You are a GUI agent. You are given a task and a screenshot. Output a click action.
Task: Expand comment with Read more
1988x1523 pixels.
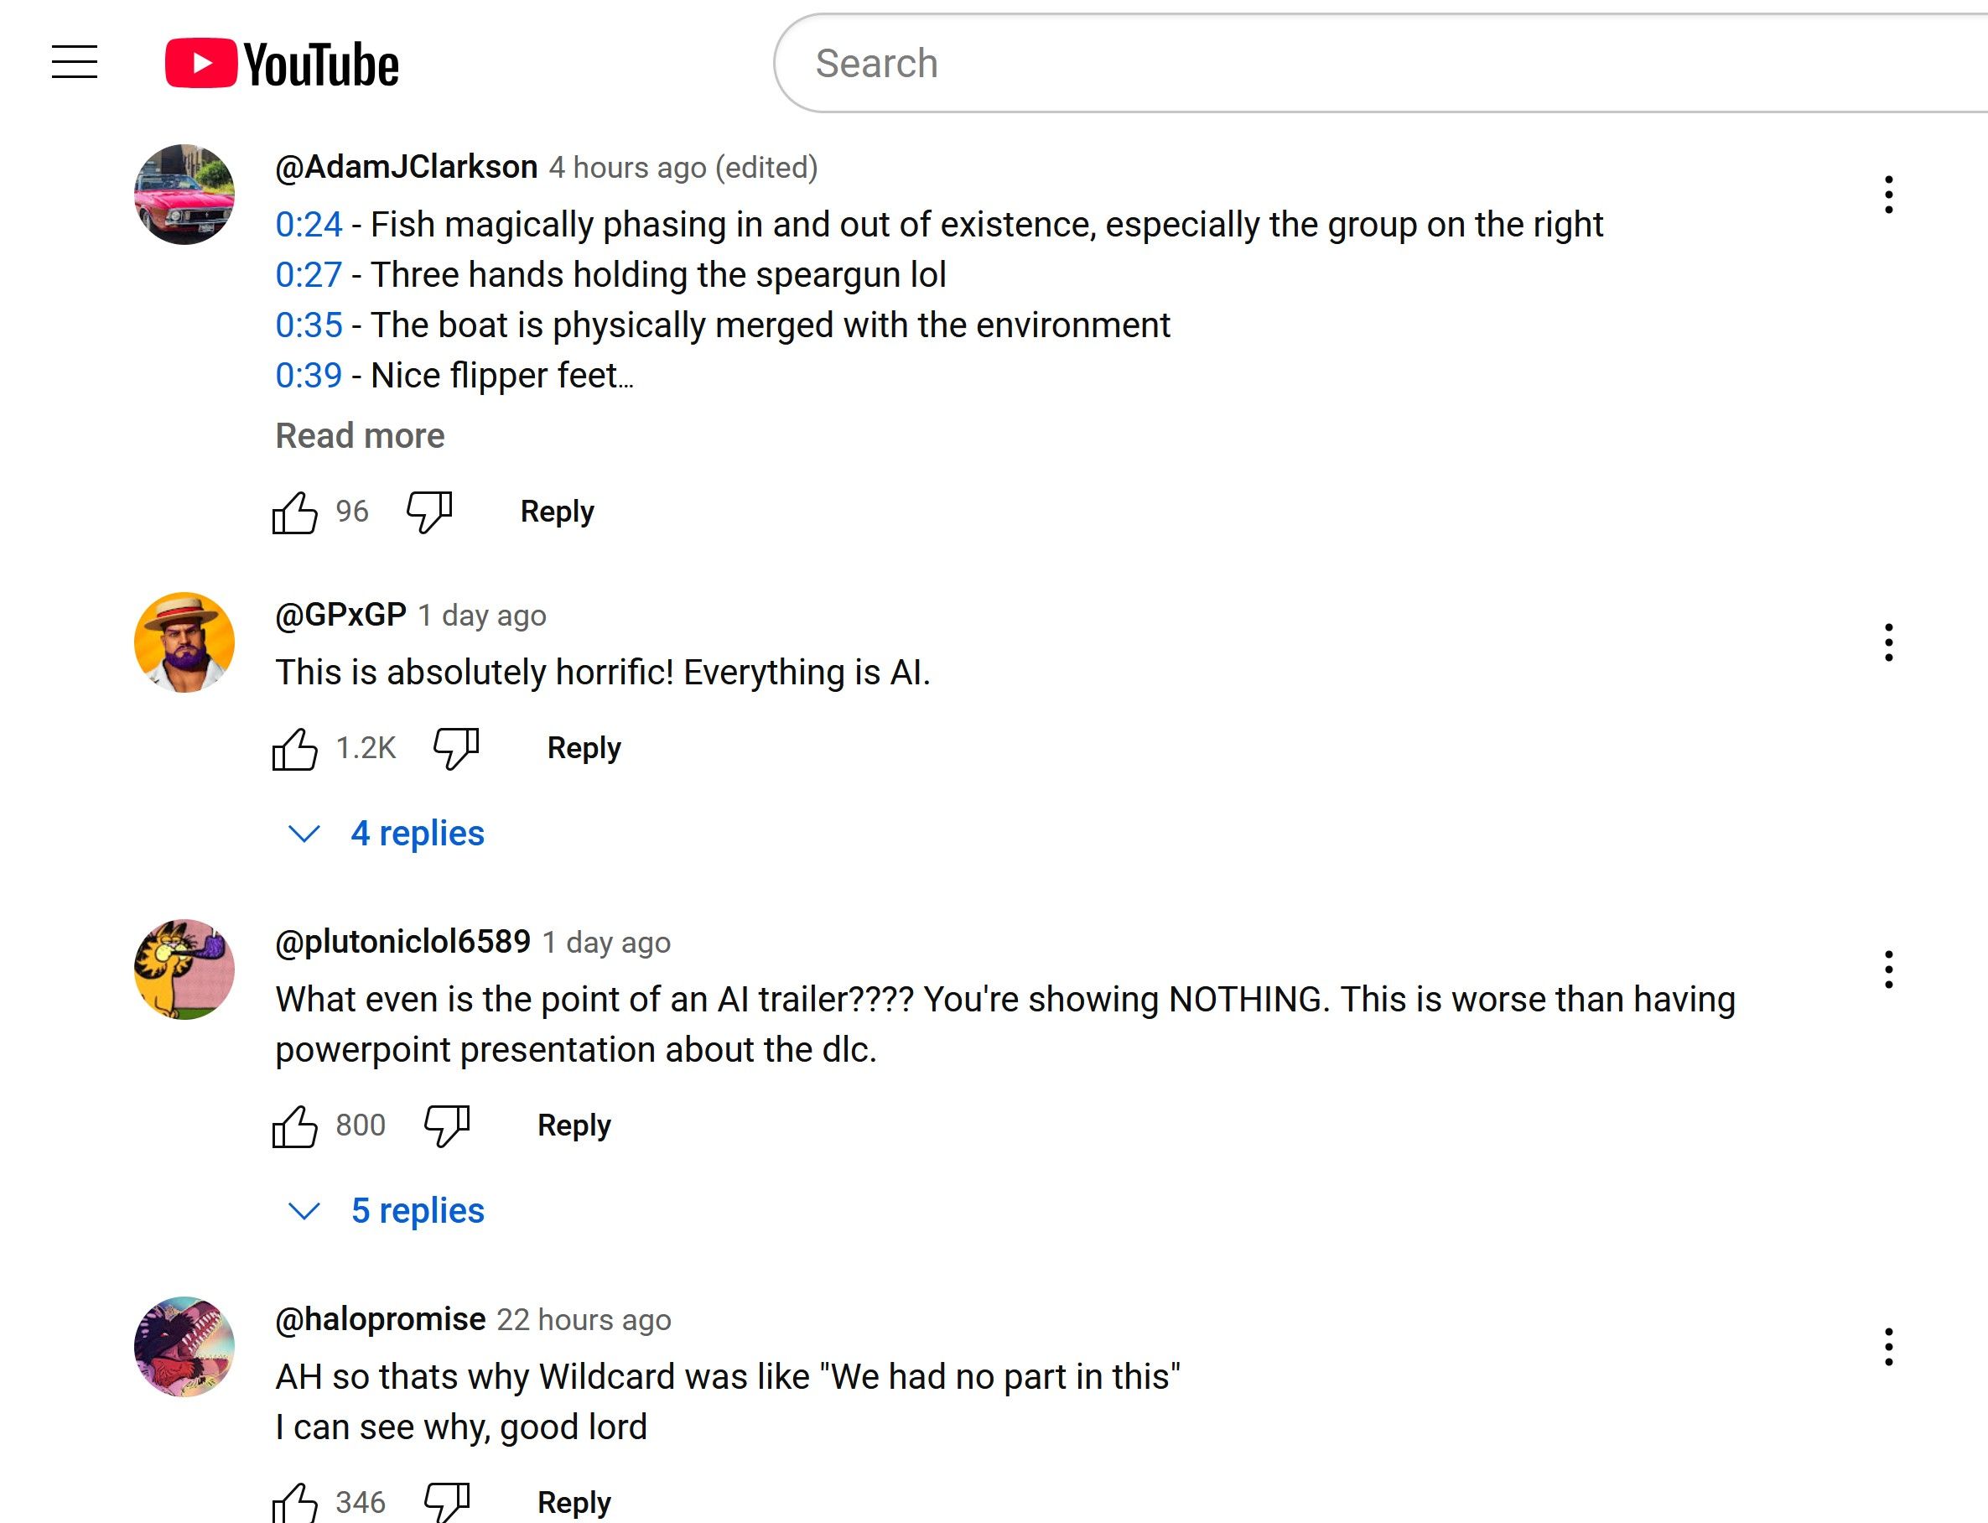point(360,436)
